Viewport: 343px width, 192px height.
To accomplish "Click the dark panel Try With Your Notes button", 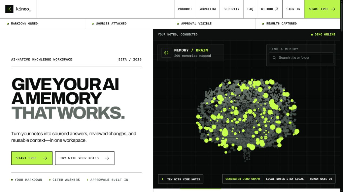I will 181,179.
